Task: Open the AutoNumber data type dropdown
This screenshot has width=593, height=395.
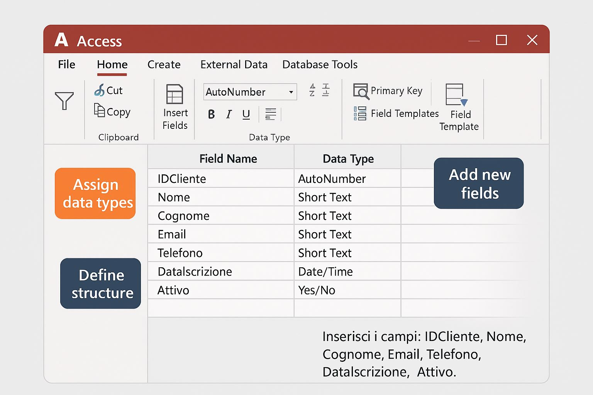Action: (x=291, y=92)
